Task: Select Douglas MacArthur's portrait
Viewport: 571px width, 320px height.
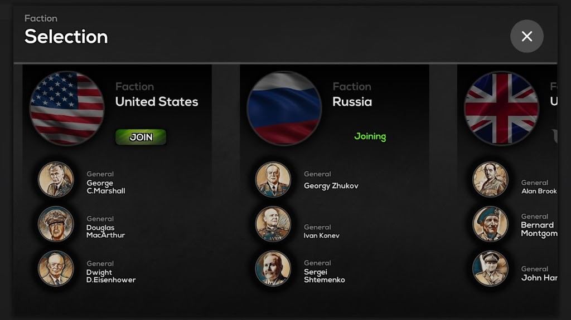Action: (56, 224)
